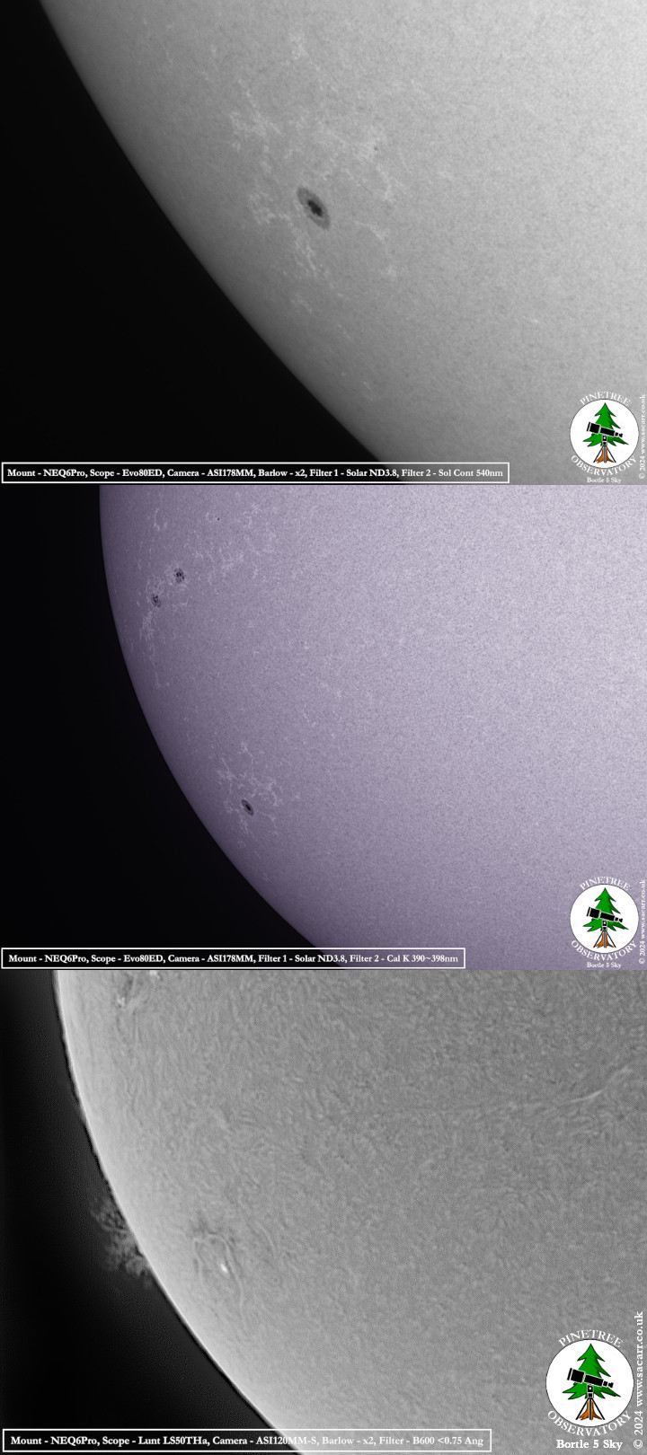Click the Bortle 5 Sky label in the bottom image

[x=589, y=1443]
